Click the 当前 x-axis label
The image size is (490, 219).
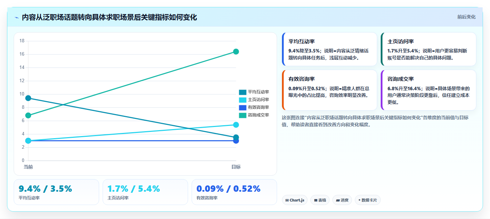28,167
